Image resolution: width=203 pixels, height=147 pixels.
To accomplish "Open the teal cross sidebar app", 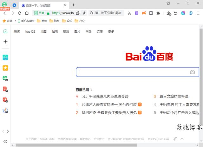I will pos(5,57).
